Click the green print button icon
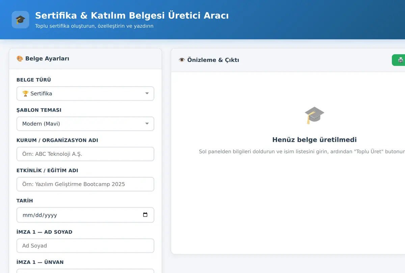Image resolution: width=405 pixels, height=273 pixels. click(400, 60)
